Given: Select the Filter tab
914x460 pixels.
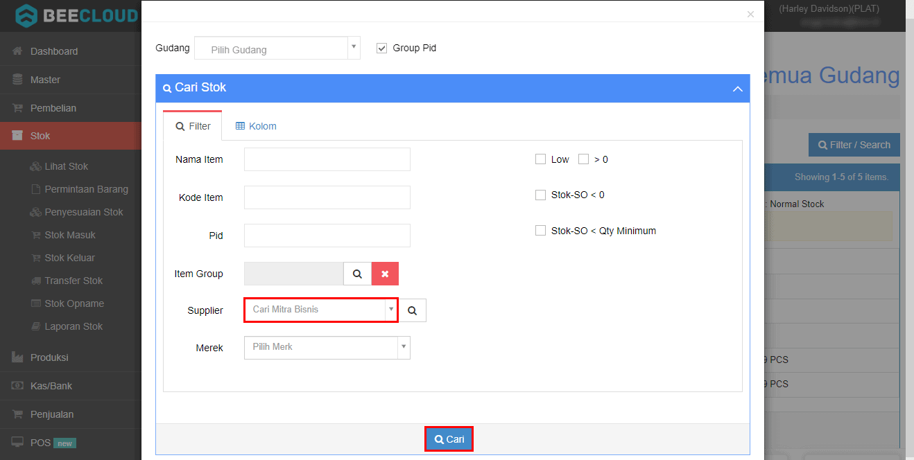Looking at the screenshot, I should [x=193, y=126].
